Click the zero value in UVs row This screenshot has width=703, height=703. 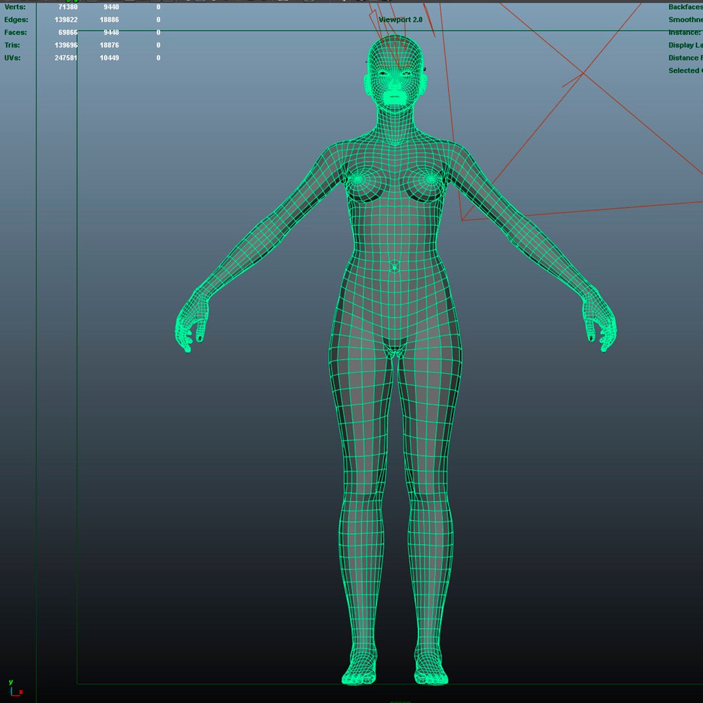click(x=158, y=58)
